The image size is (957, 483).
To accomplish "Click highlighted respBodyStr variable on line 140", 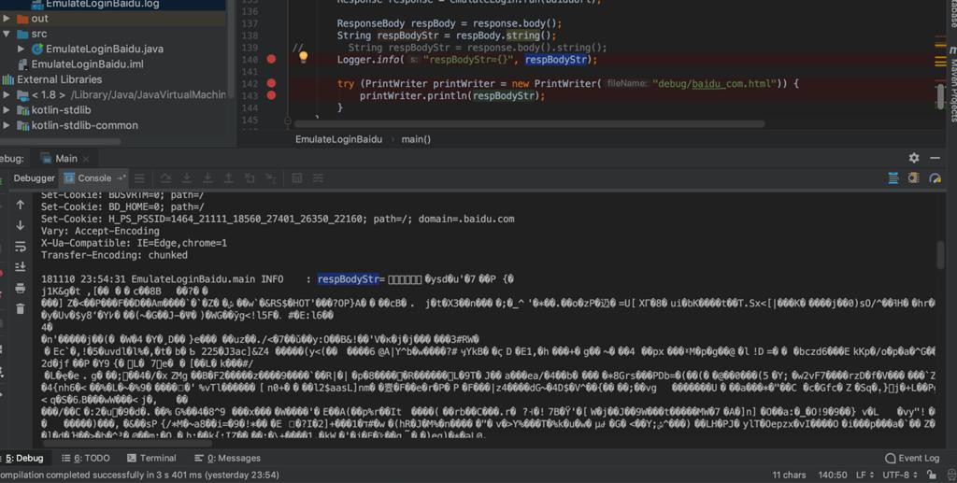I will (556, 59).
